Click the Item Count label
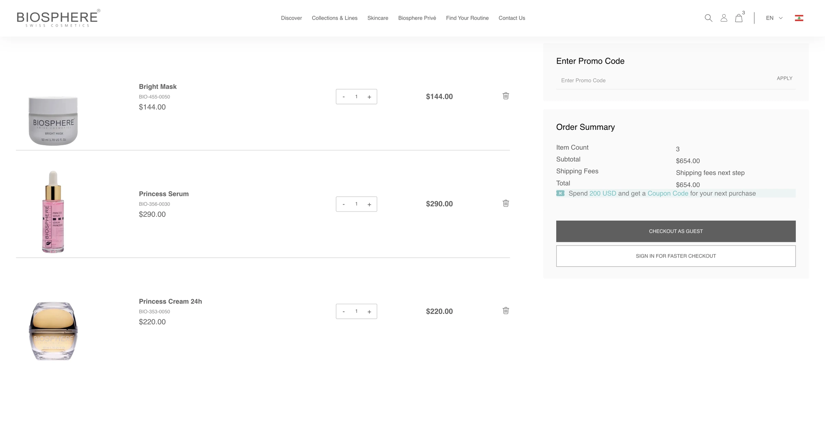The width and height of the screenshot is (825, 439). [x=572, y=147]
